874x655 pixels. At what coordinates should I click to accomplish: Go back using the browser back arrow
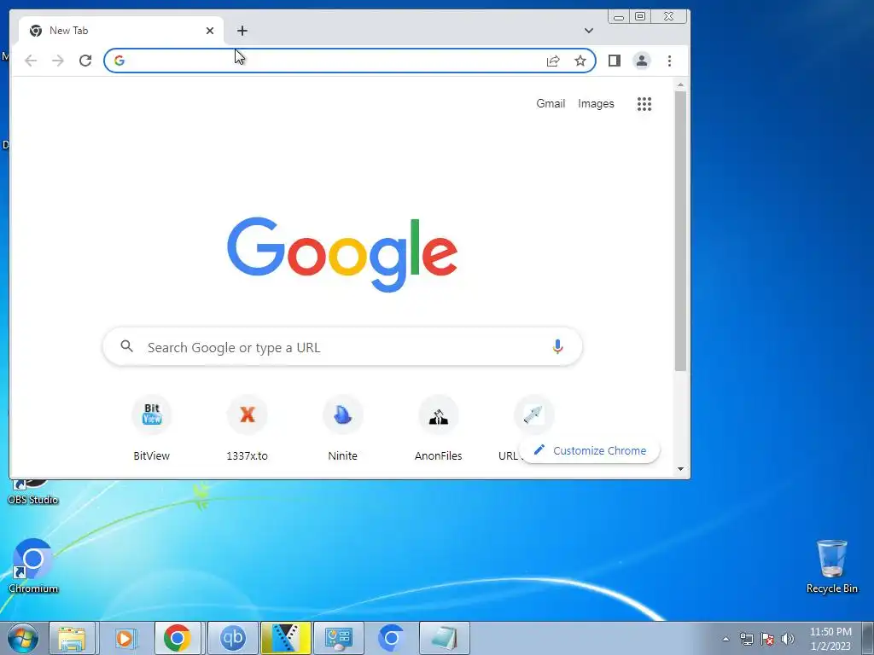pyautogui.click(x=31, y=61)
